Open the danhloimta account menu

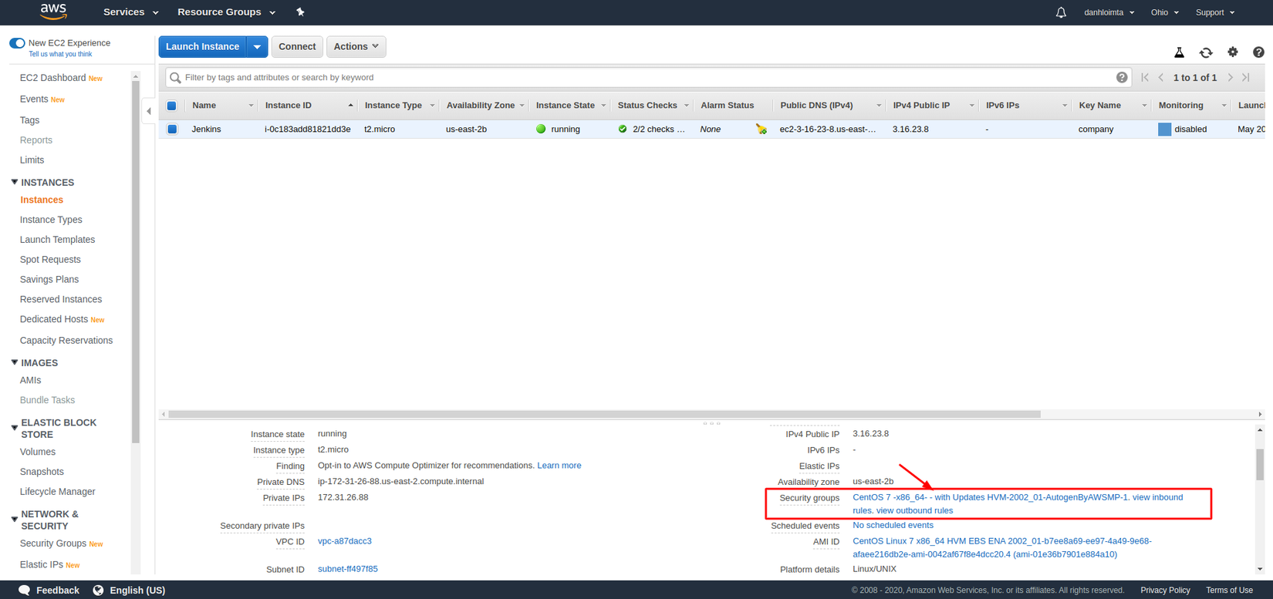pos(1109,12)
